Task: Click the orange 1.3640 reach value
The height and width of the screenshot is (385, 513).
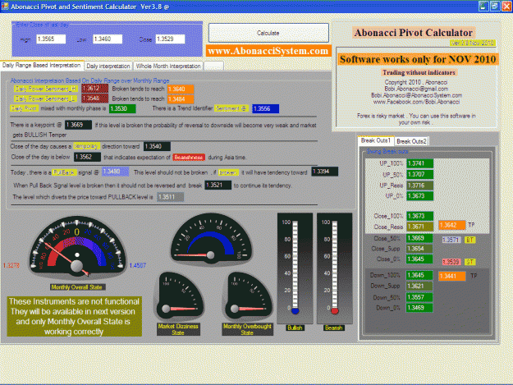Action: (181, 89)
